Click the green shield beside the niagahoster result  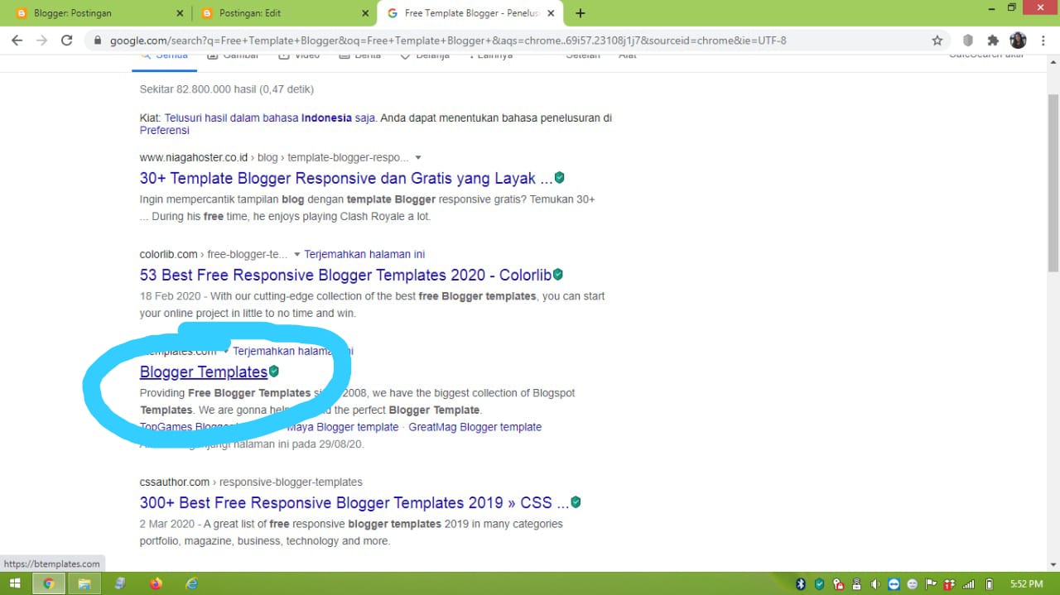point(560,178)
